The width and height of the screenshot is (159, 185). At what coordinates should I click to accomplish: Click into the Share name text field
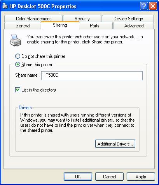(92, 75)
